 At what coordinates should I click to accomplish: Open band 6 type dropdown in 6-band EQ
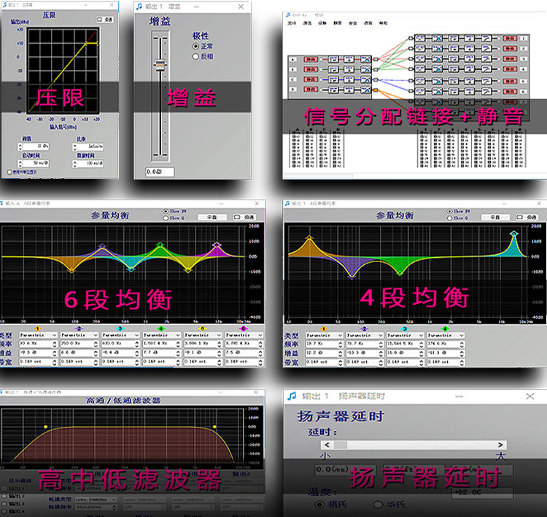244,335
